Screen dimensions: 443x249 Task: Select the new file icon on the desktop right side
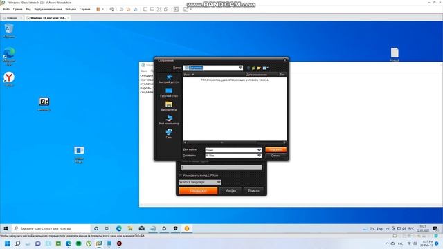(395, 55)
